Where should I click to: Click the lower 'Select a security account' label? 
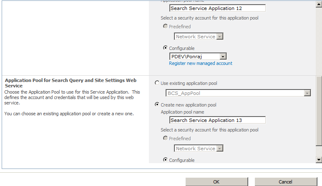coord(209,130)
